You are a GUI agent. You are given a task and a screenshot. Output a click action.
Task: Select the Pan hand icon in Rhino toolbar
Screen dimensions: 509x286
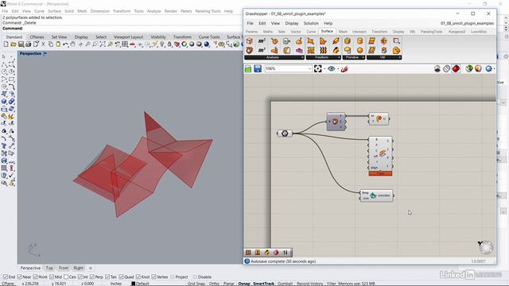tap(72, 44)
